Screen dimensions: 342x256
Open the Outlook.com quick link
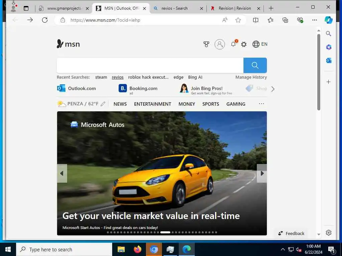76,88
